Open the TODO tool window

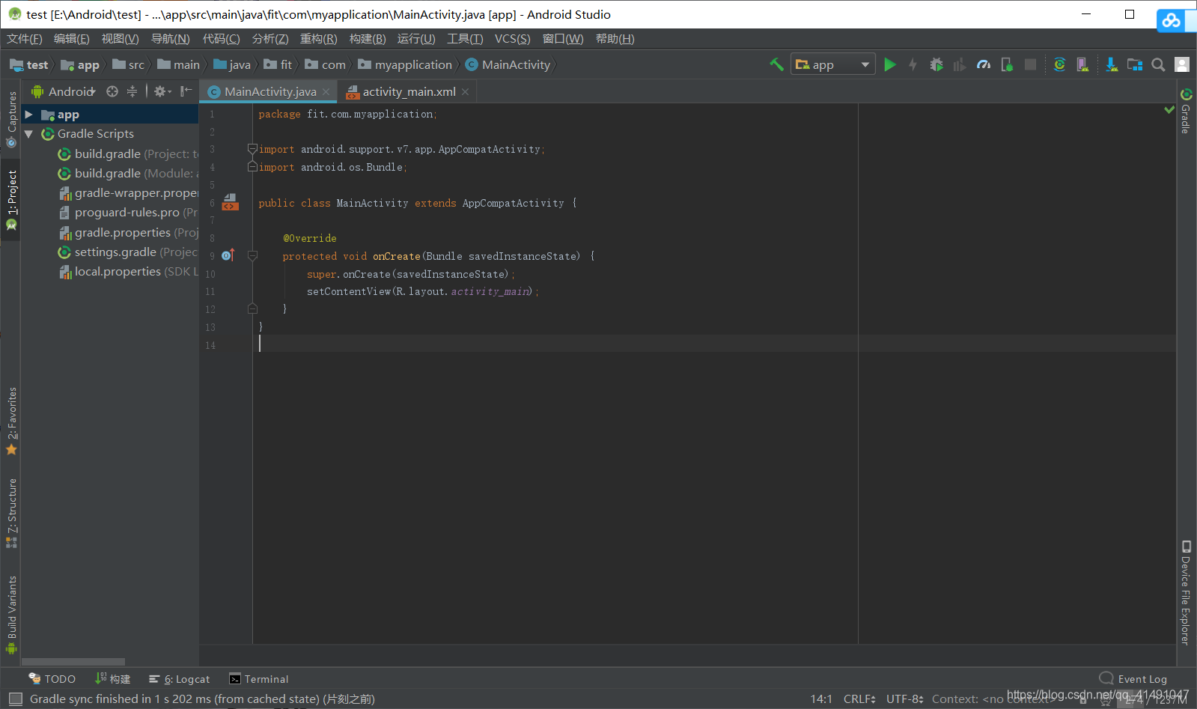(x=52, y=679)
